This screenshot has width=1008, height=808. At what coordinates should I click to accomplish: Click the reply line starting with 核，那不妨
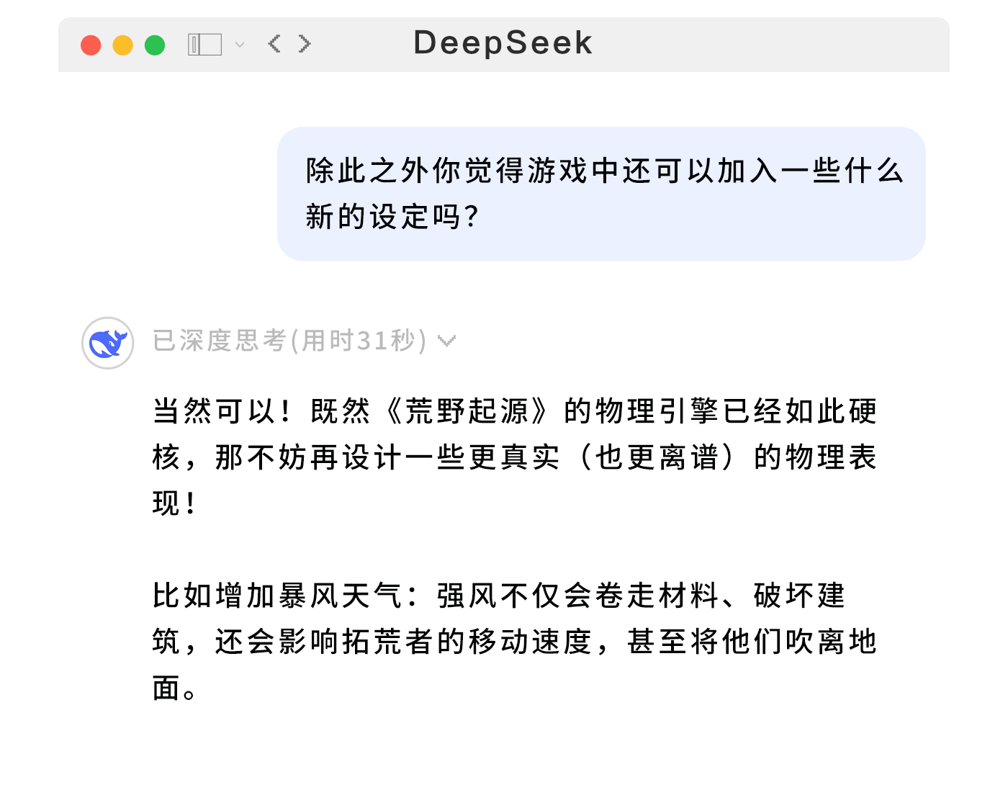coord(514,458)
